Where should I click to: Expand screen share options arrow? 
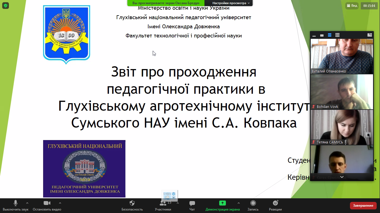coord(238,203)
